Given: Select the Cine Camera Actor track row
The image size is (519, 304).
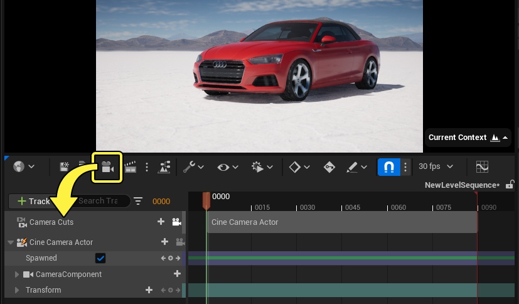Looking at the screenshot, I should [x=94, y=242].
